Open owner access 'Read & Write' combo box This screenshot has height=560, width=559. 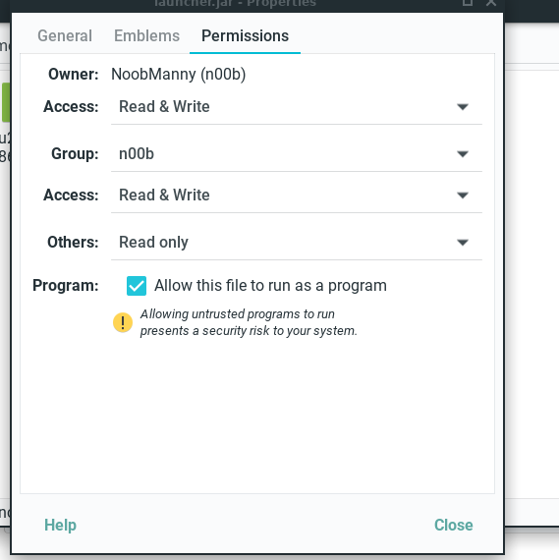[297, 107]
